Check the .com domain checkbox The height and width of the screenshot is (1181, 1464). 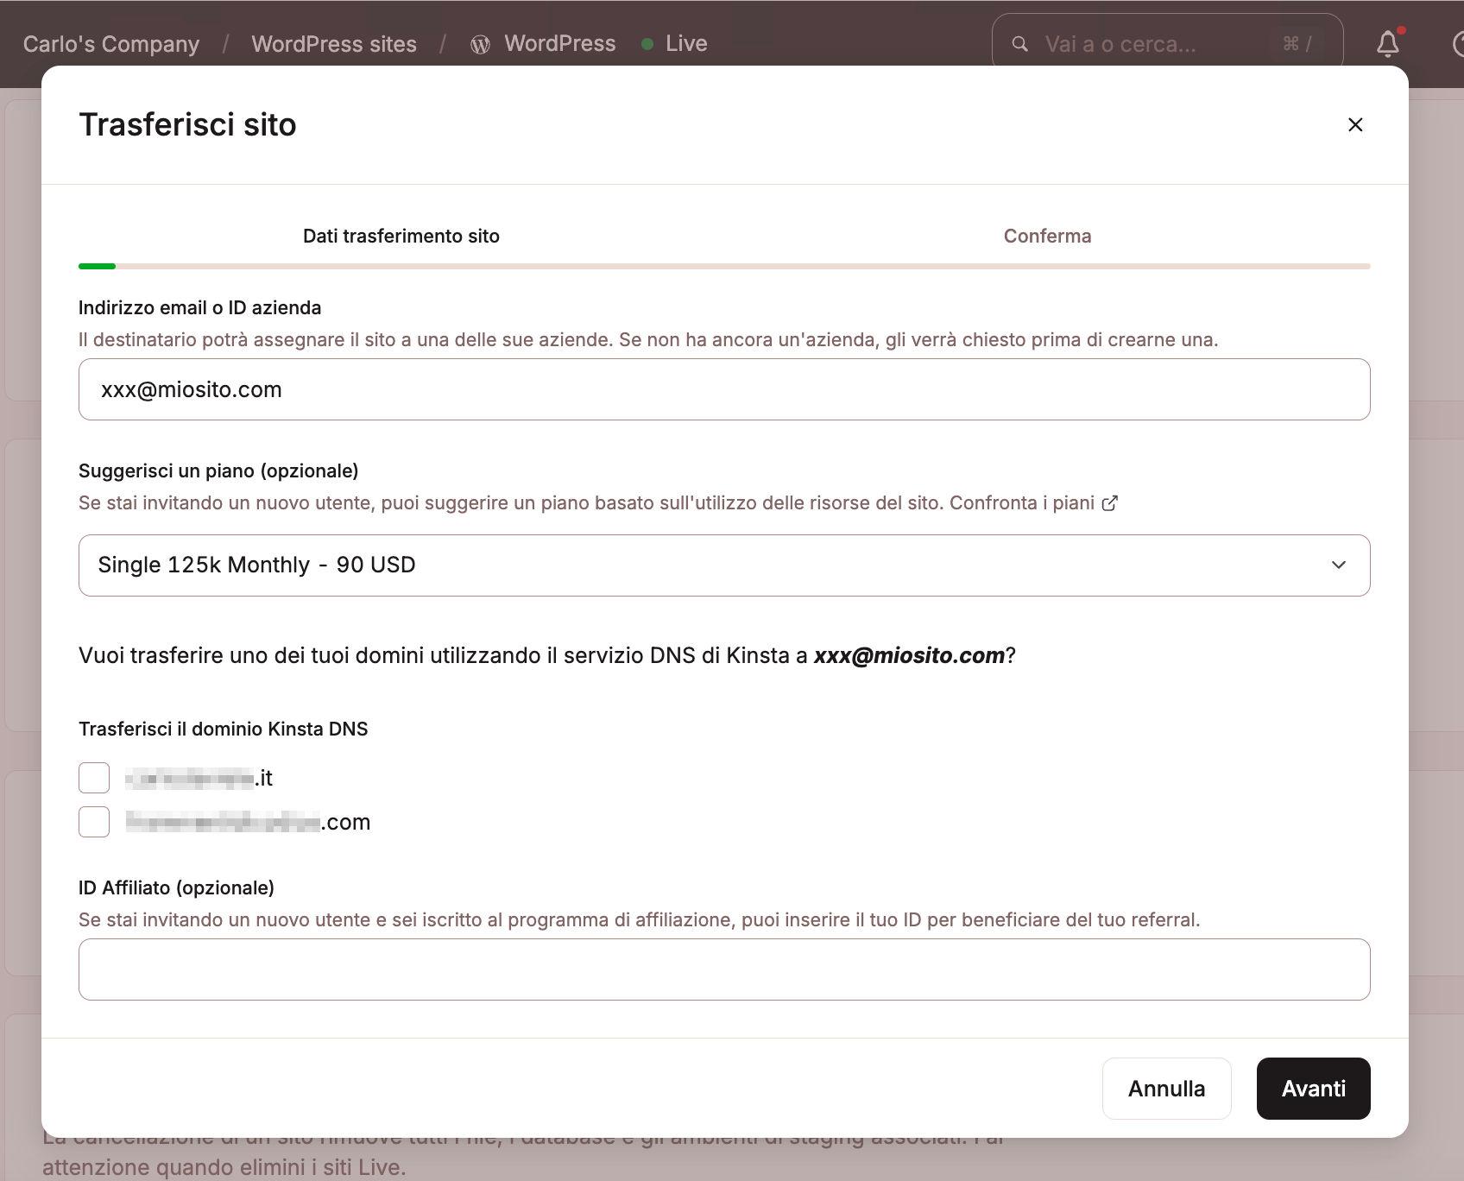click(x=94, y=822)
